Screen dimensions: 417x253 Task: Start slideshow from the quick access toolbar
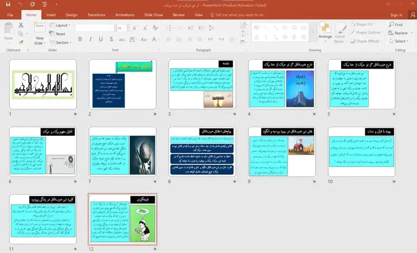[x=45, y=4]
